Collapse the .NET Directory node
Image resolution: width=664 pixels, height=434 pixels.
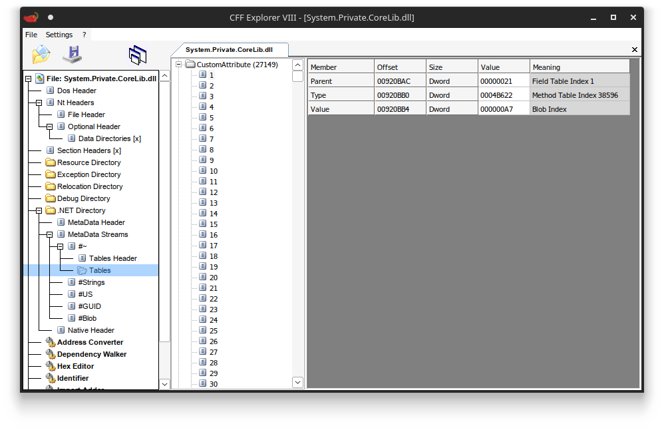pos(39,210)
